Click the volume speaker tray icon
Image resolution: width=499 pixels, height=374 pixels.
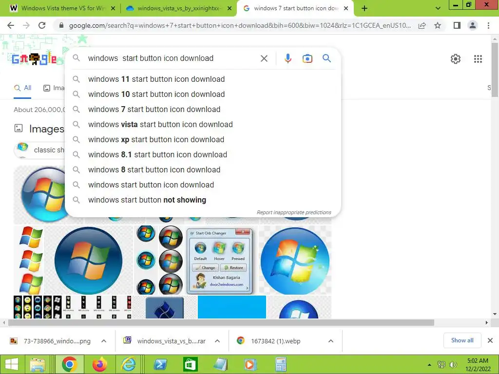point(453,365)
